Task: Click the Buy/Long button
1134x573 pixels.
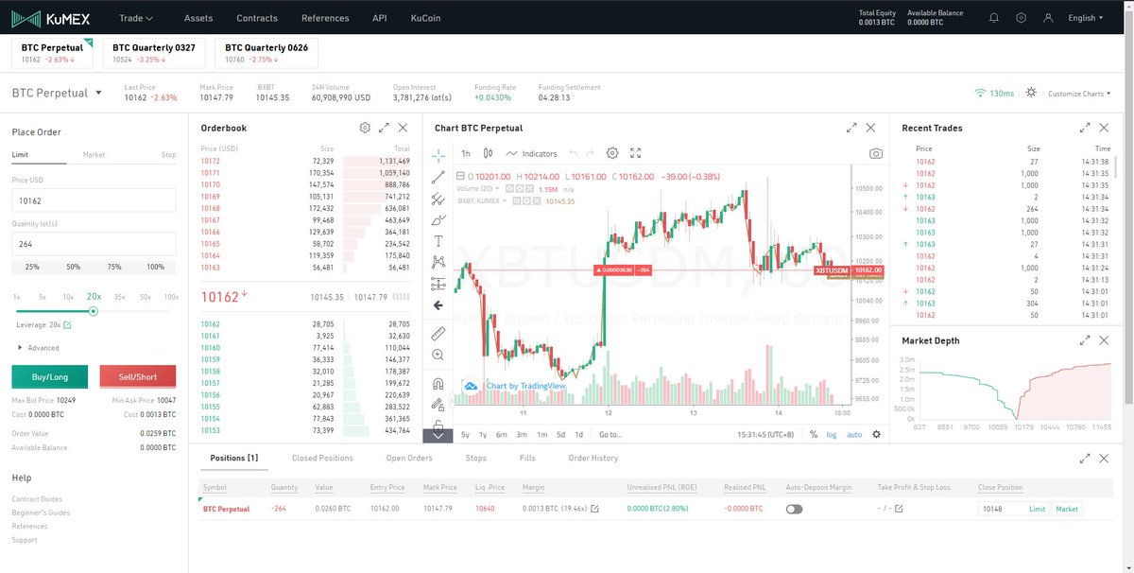Action: tap(50, 376)
